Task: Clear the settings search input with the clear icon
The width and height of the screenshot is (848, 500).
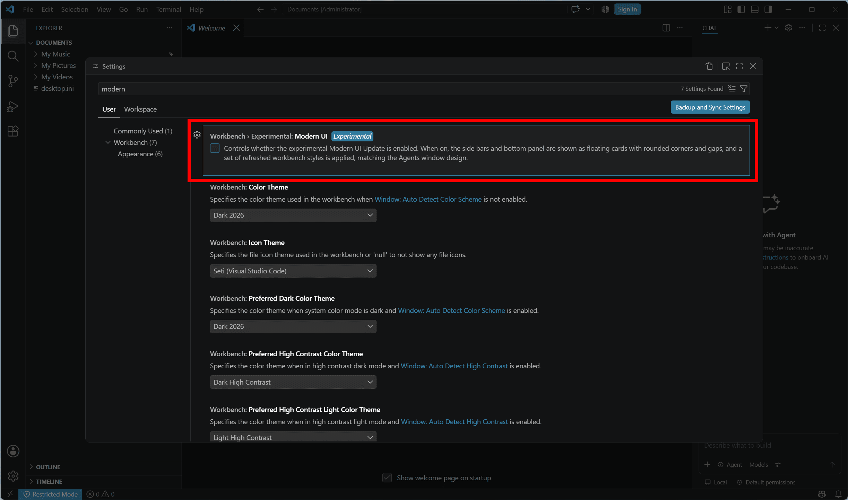Action: coord(732,89)
